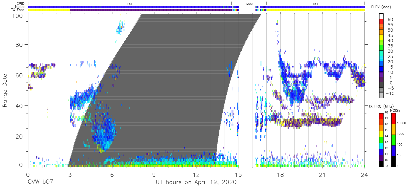
Task: Click the Noise row label
Action: click(x=19, y=7)
